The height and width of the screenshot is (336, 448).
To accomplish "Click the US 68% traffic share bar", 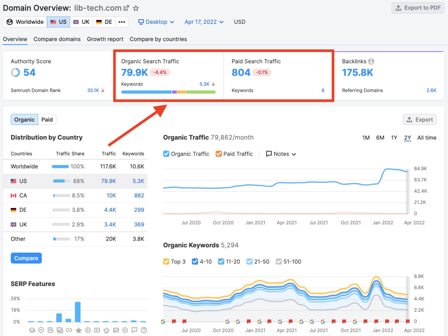I will (x=61, y=181).
